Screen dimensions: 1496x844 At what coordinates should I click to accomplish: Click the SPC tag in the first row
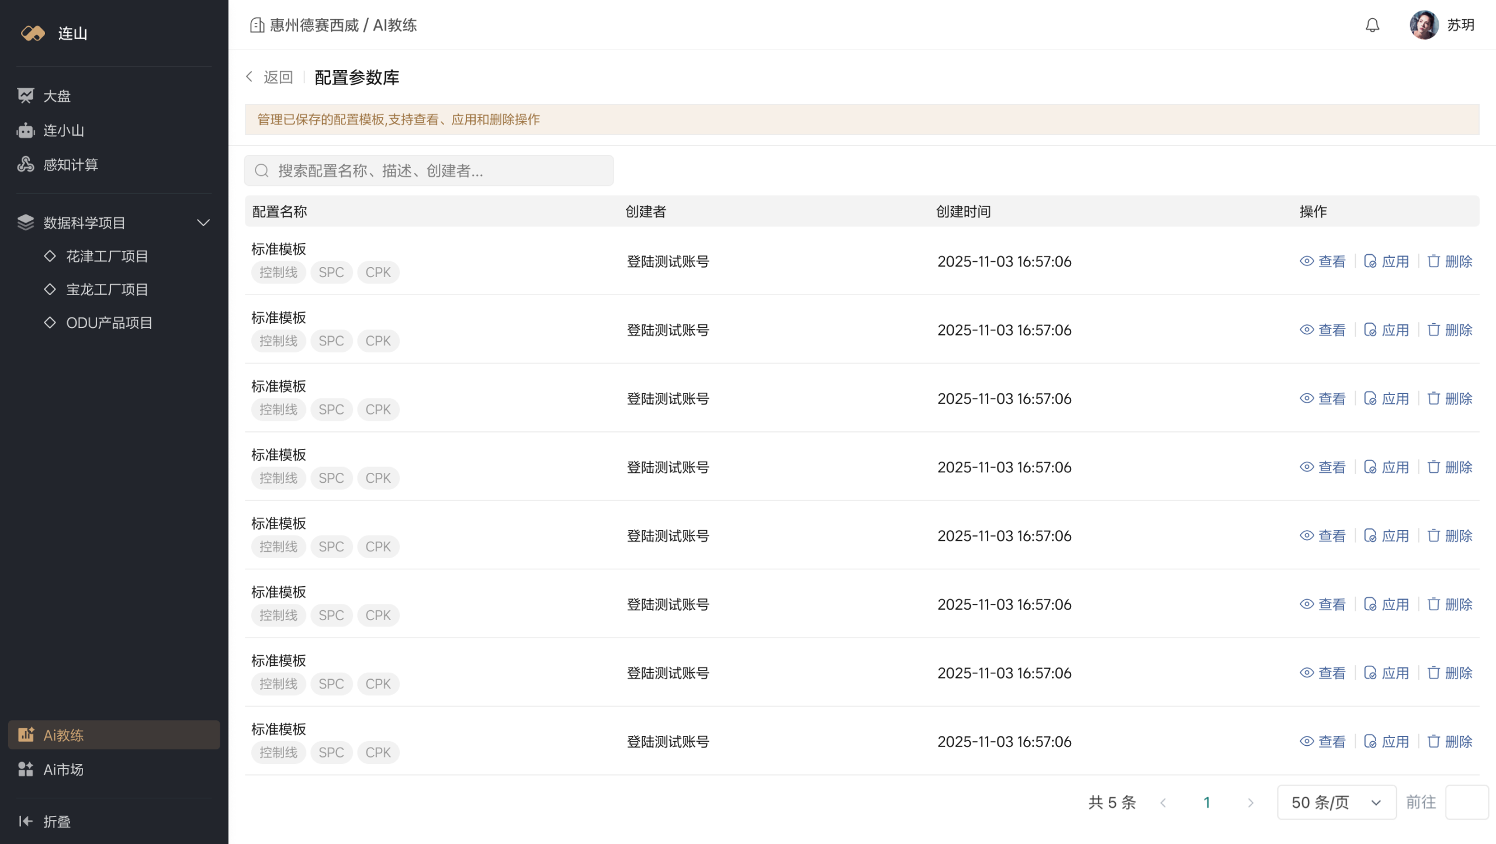tap(331, 272)
